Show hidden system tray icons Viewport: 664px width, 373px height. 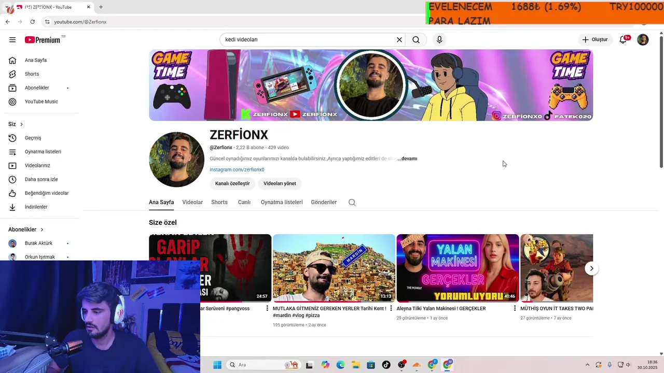point(587,365)
